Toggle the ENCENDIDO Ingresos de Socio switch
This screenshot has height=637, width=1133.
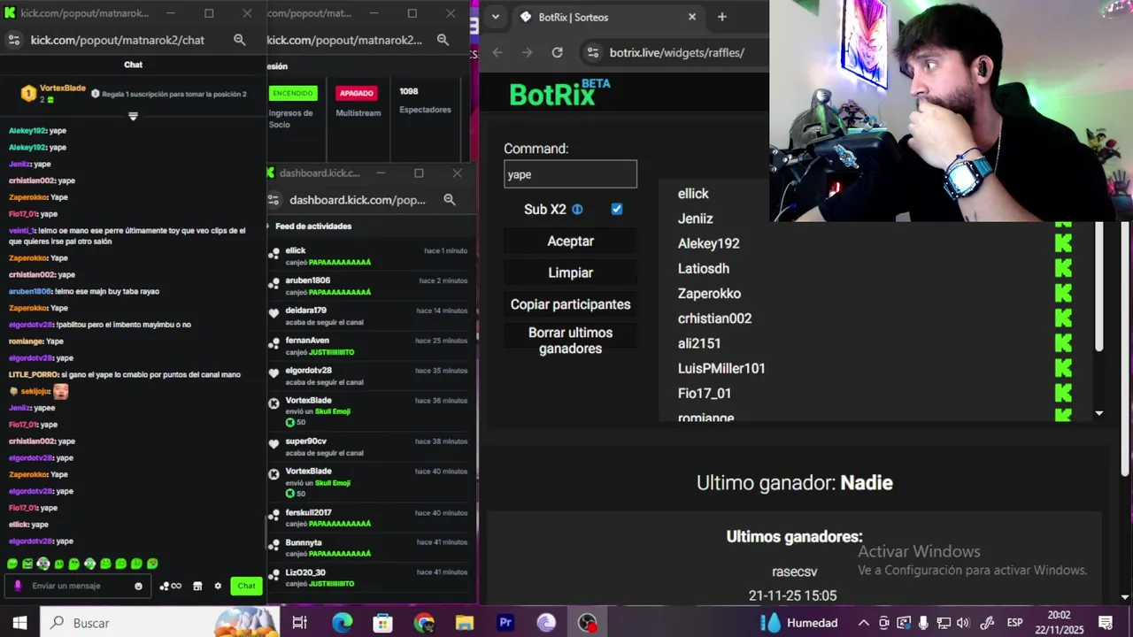tap(293, 93)
